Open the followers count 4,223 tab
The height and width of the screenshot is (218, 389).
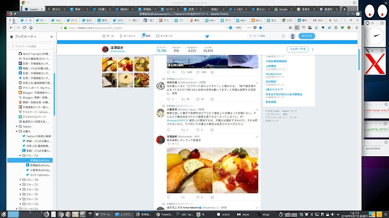pos(192,49)
